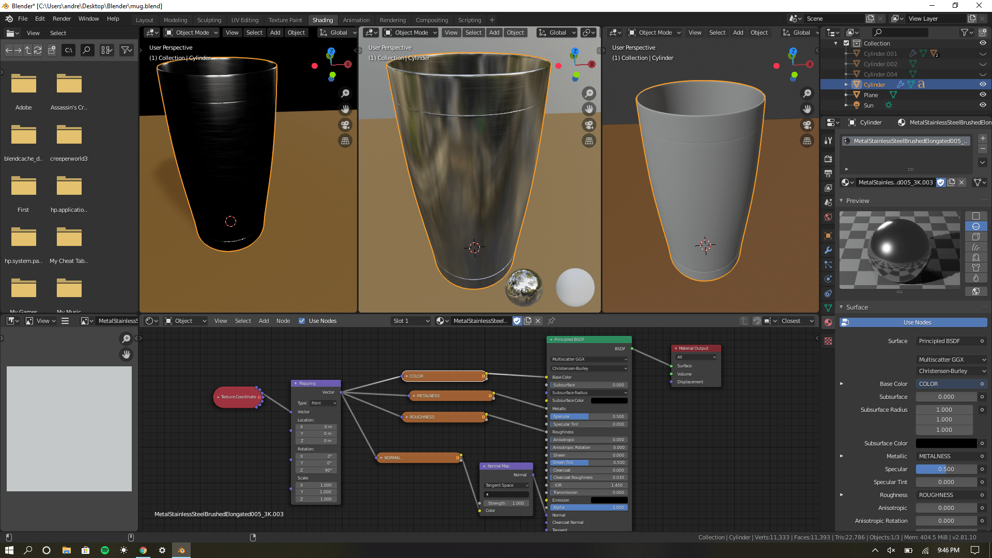
Task: Open the outliner filter funnel icon
Action: click(965, 32)
